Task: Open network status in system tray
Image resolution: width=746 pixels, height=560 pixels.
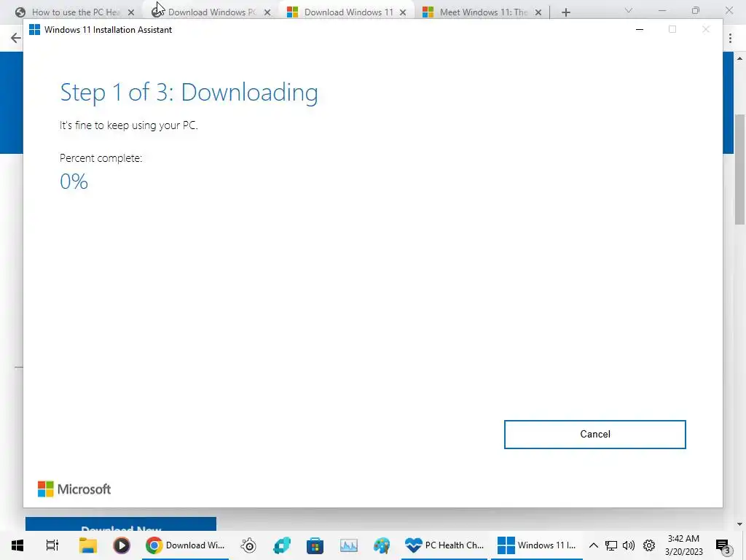Action: coord(611,545)
